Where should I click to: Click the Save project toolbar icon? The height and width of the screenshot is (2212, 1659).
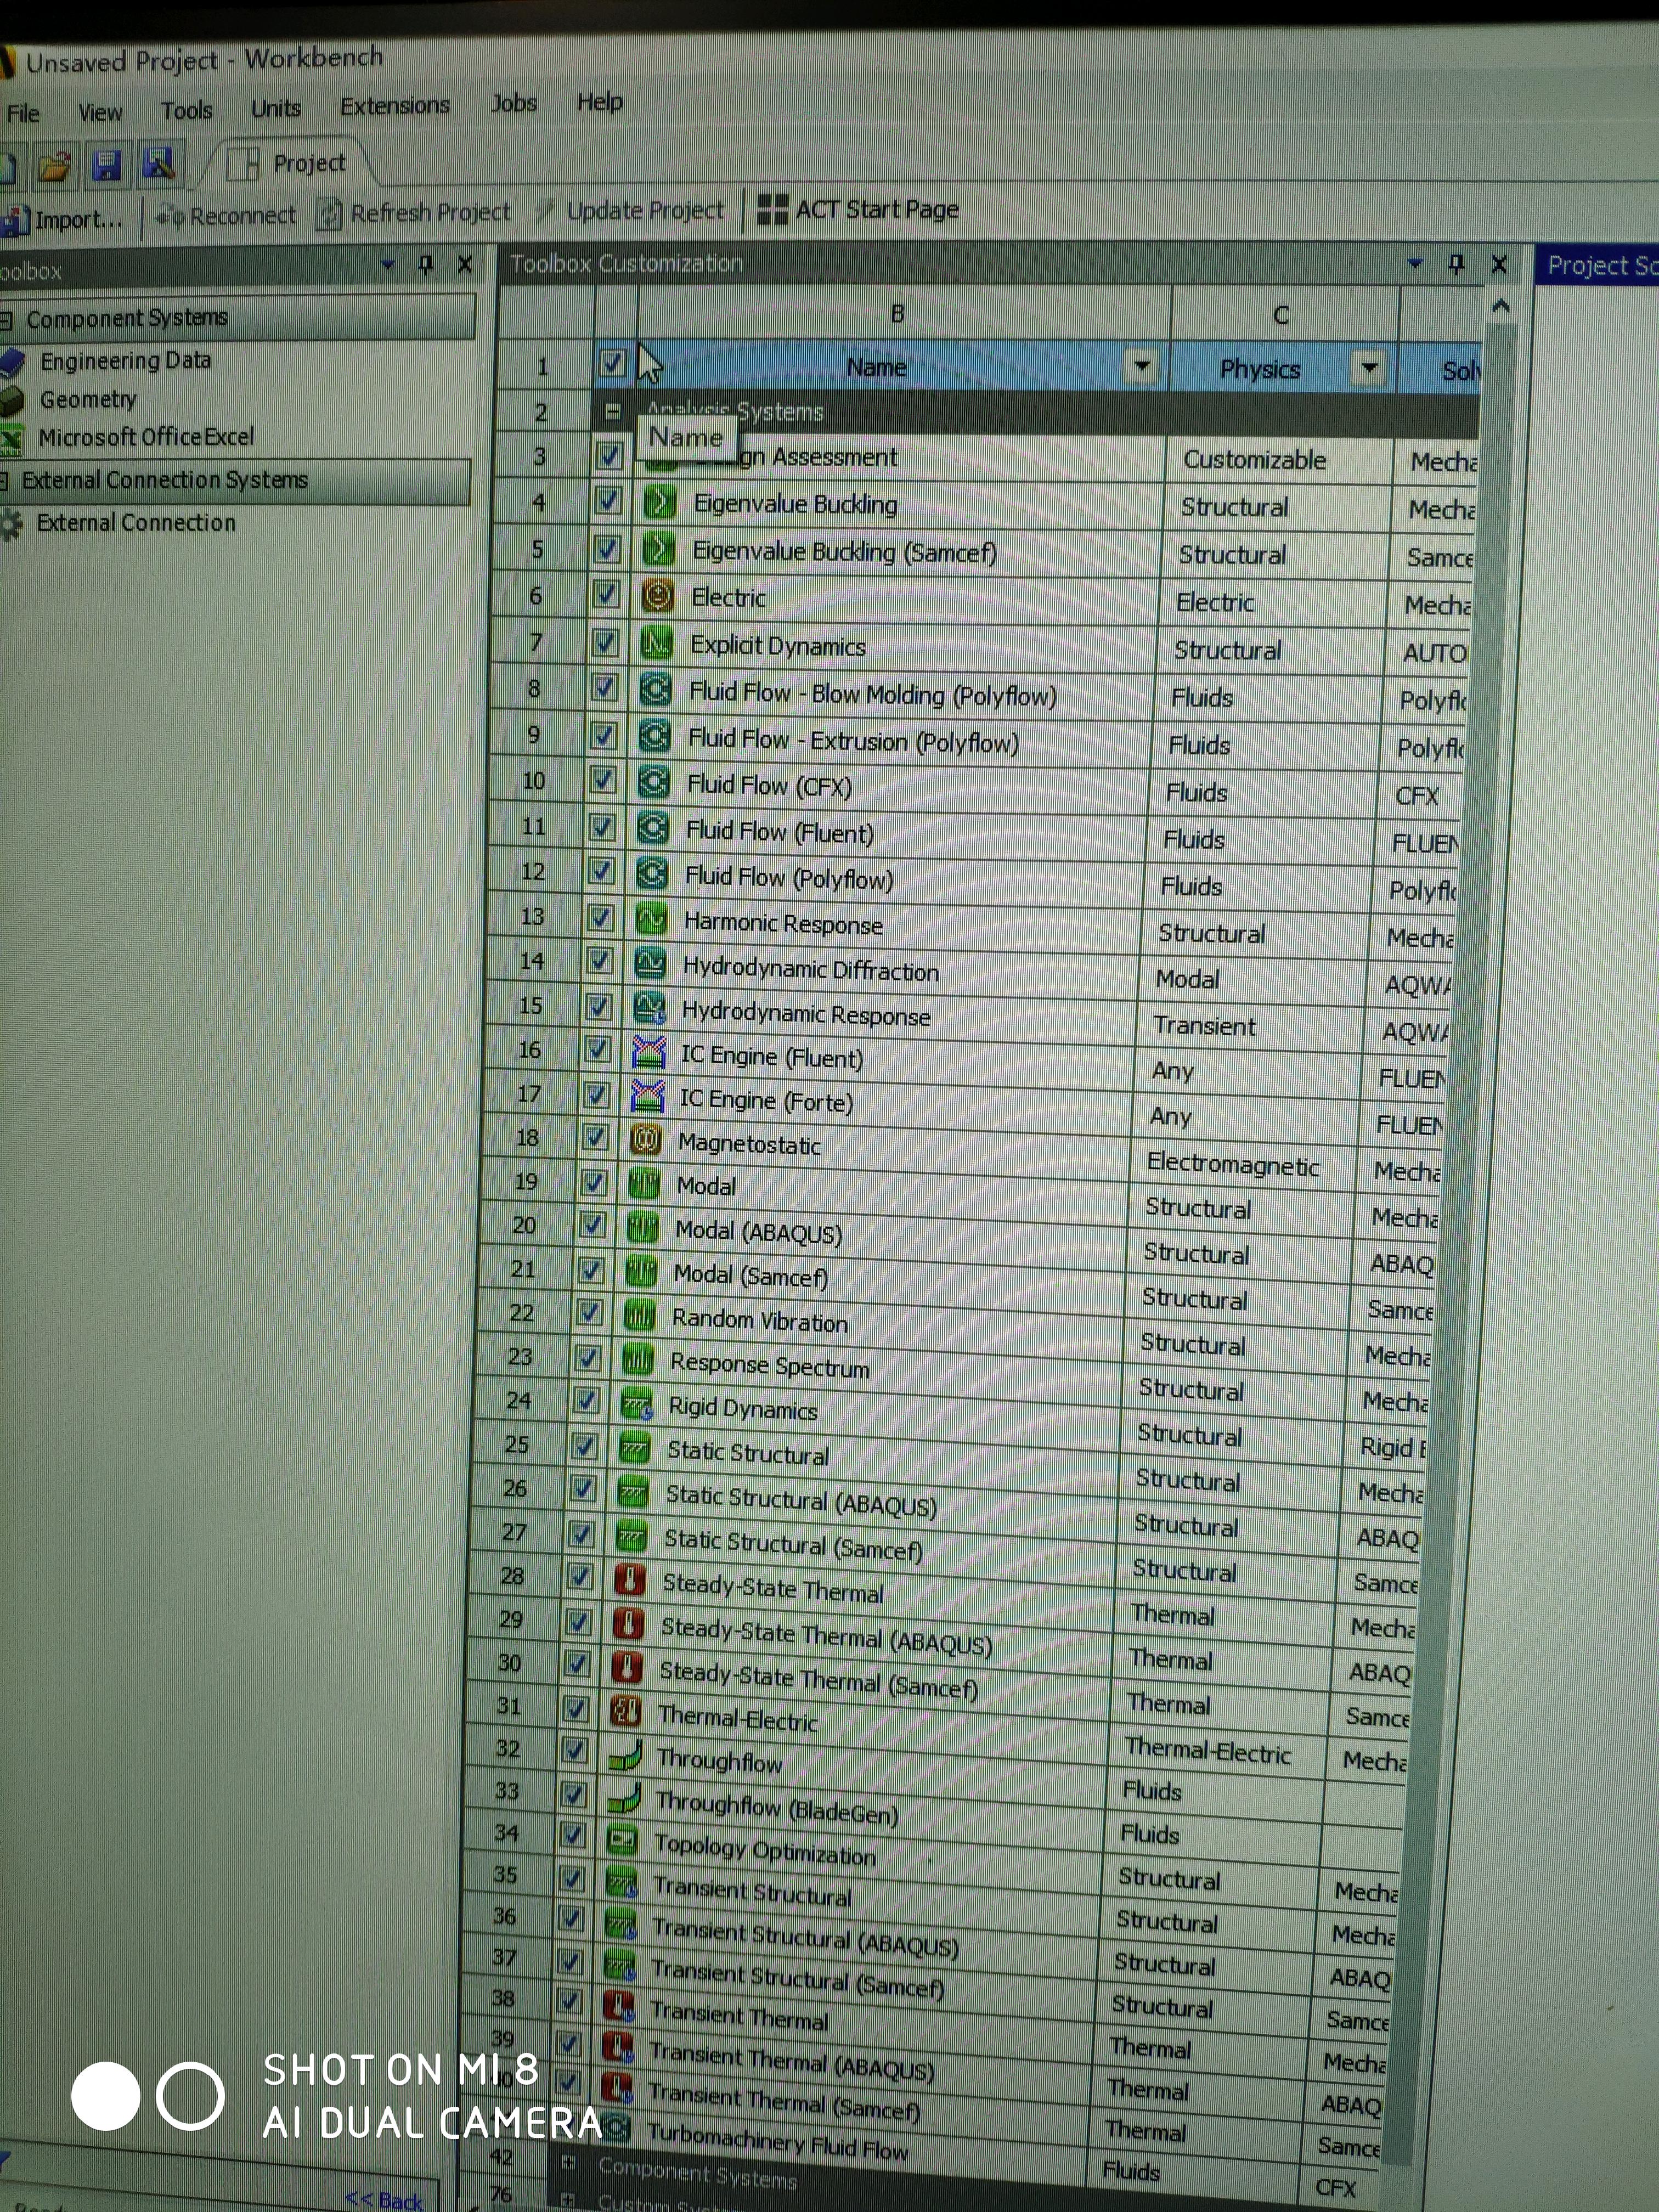[106, 165]
